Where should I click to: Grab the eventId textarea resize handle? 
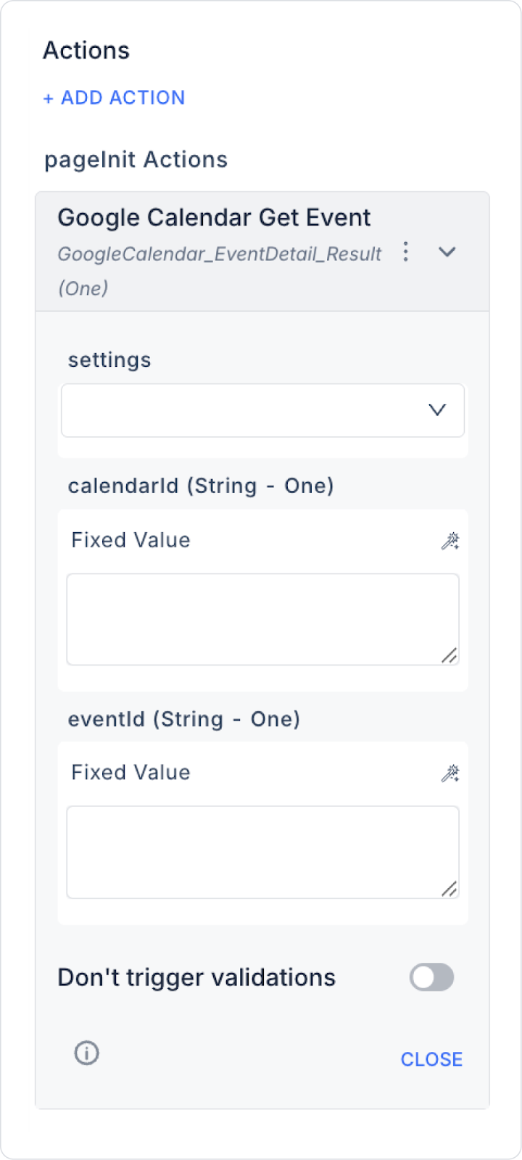coord(449,888)
